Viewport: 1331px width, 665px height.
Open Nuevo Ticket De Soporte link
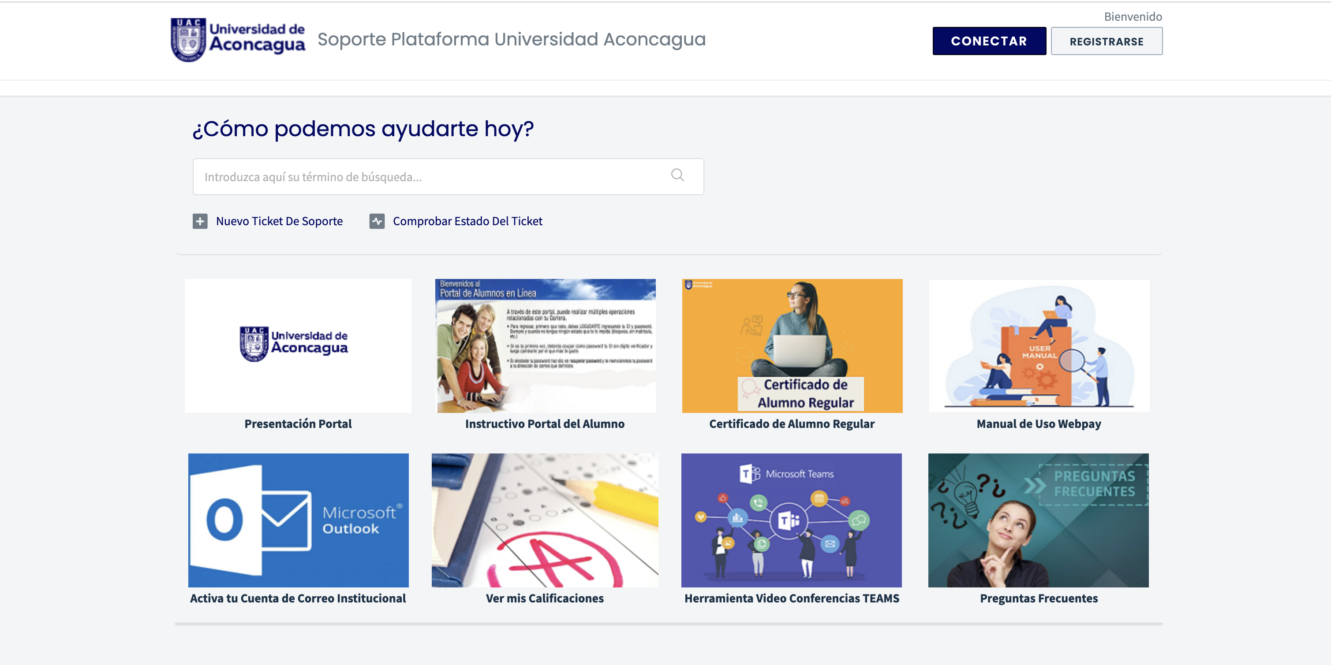[x=279, y=222]
